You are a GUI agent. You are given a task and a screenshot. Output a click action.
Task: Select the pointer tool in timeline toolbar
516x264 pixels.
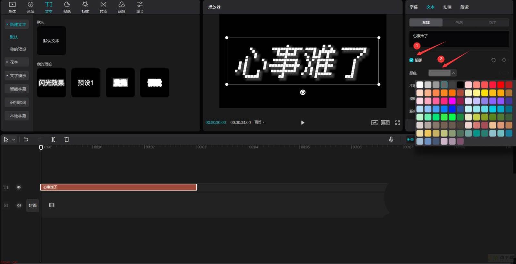point(6,139)
